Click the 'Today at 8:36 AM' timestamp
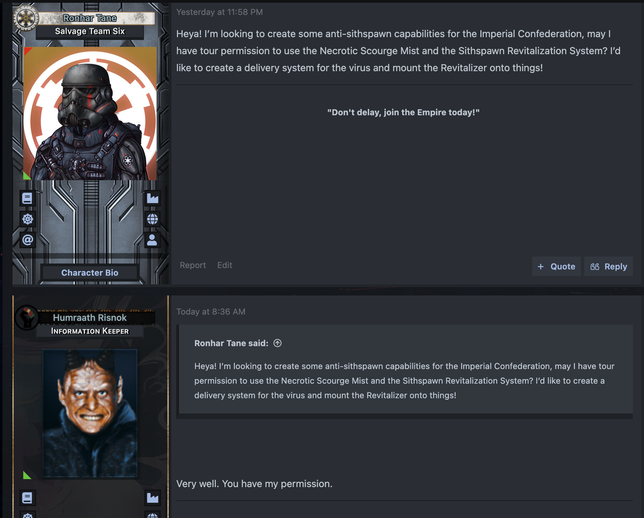Viewport: 644px width, 518px height. point(211,311)
